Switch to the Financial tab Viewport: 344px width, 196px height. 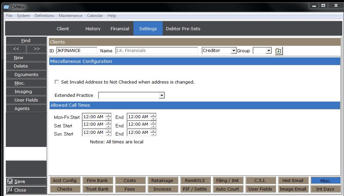point(120,29)
